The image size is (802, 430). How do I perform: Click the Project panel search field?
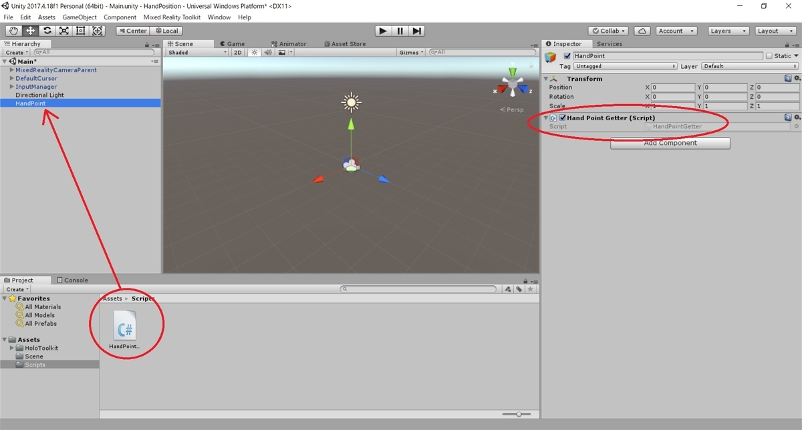[419, 289]
